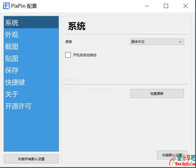
Task: Go to the 截图 settings section
Action: pyautogui.click(x=31, y=46)
